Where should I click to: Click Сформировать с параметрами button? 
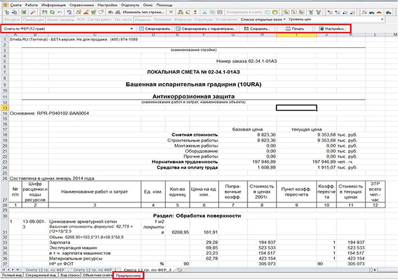pos(206,29)
